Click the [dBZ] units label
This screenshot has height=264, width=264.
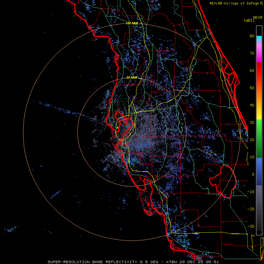[x=249, y=20]
